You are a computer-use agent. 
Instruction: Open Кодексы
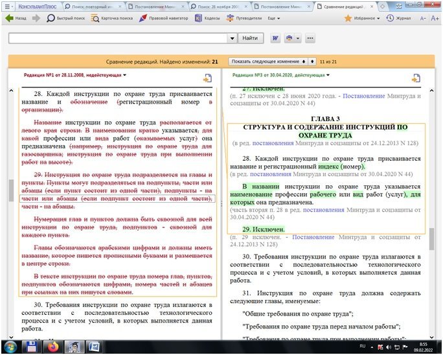207,18
